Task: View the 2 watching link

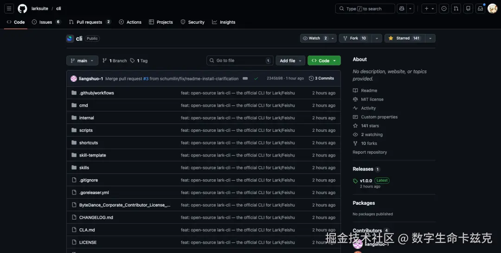Action: pyautogui.click(x=368, y=135)
